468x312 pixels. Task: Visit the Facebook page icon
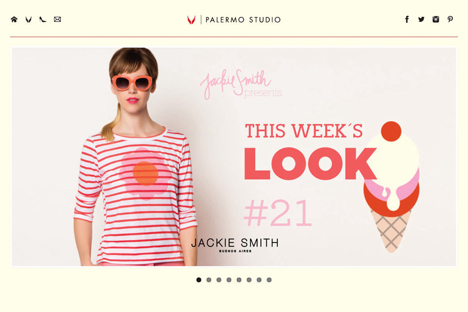pos(407,19)
